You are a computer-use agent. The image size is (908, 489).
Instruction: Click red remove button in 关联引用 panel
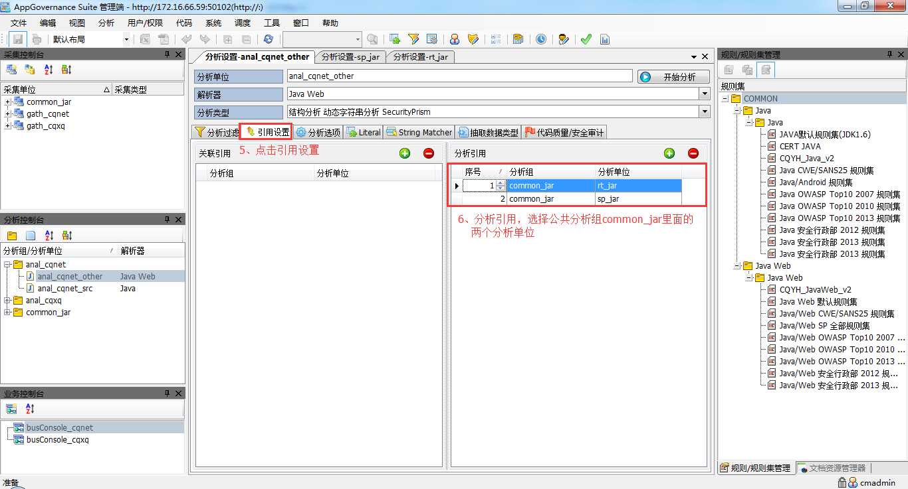pos(429,153)
